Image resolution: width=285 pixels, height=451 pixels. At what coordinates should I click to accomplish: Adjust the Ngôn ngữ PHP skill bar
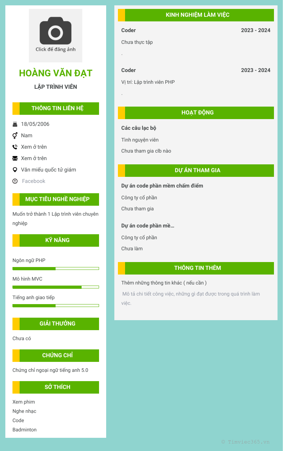click(x=56, y=268)
